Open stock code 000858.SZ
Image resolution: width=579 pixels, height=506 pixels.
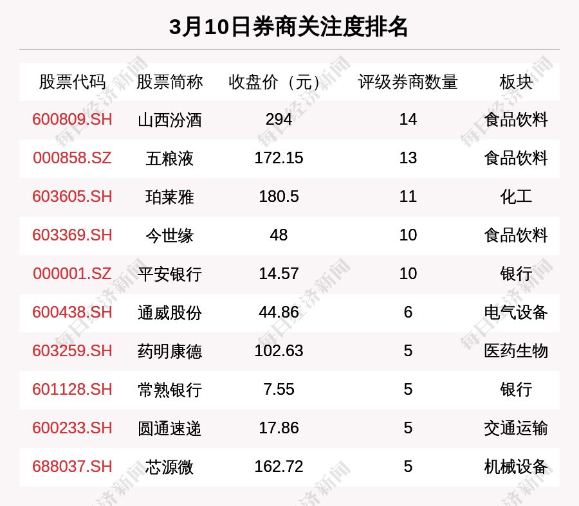tap(72, 158)
